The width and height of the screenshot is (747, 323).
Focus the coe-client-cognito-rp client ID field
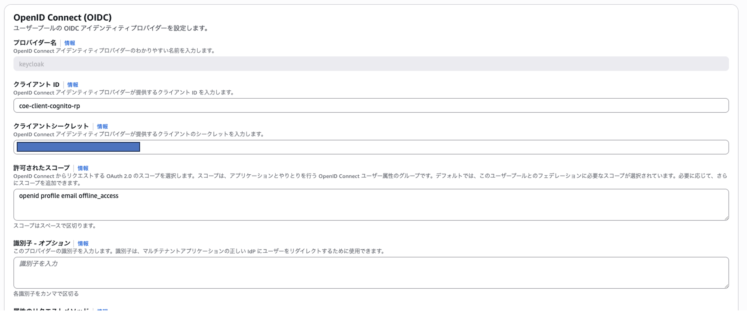371,106
